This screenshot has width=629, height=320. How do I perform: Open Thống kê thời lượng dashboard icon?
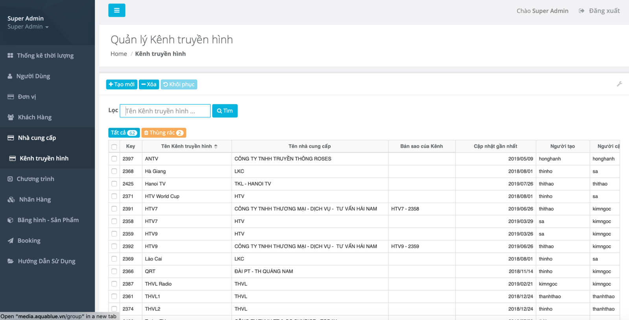pos(10,56)
